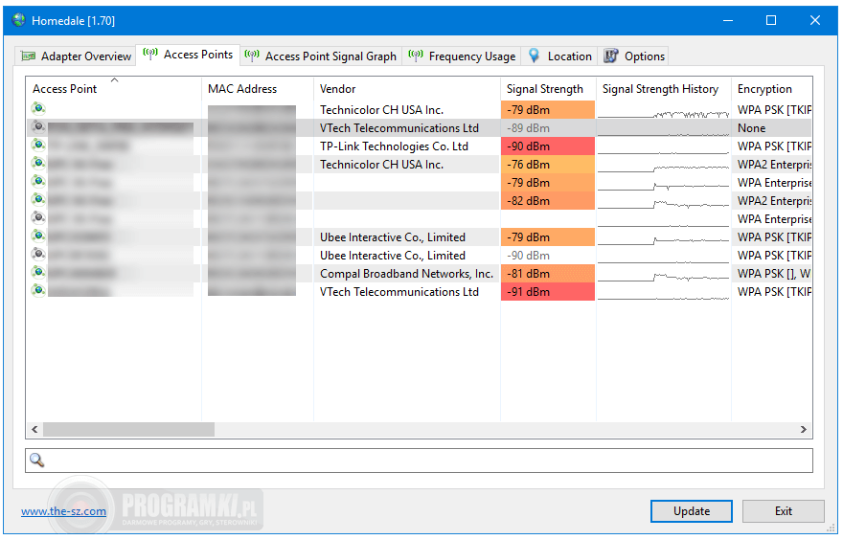Image resolution: width=843 pixels, height=540 pixels.
Task: Open the Adapter Overview tab
Action: [x=76, y=56]
